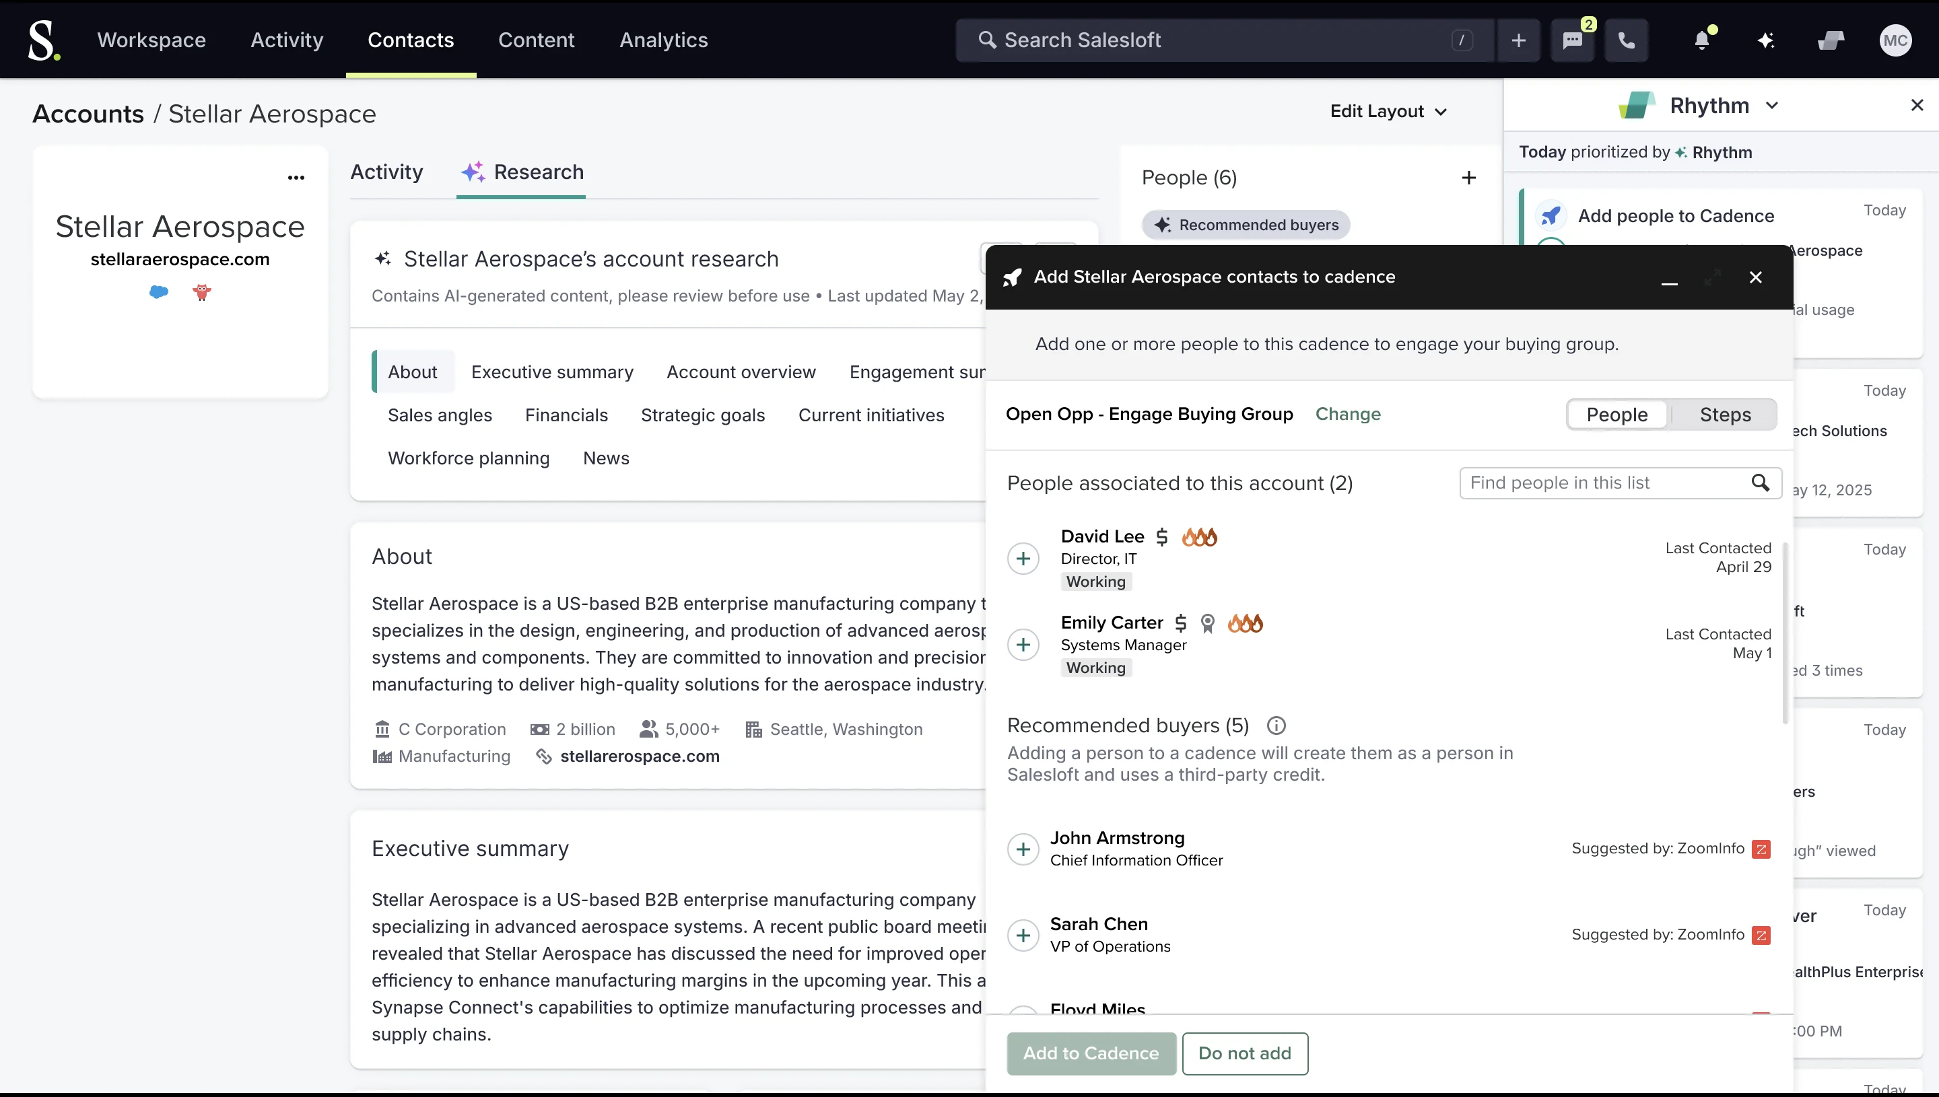Screen dimensions: 1939x1097
Task: Jump to the News section
Action: [x=607, y=458]
